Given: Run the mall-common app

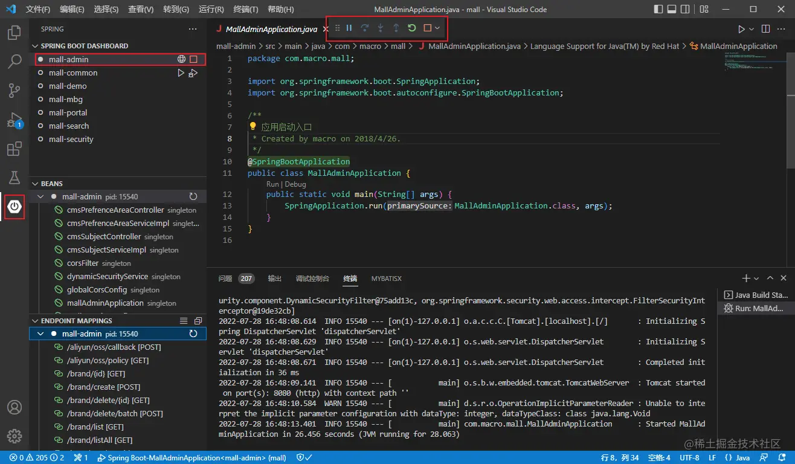Looking at the screenshot, I should point(181,72).
